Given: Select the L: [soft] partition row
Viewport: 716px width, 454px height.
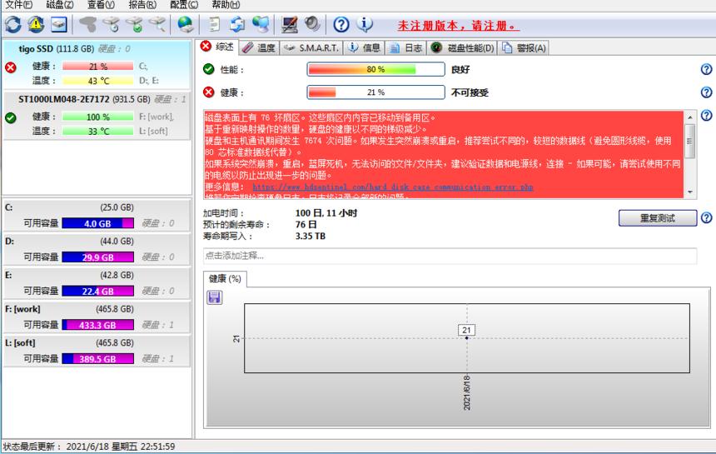Looking at the screenshot, I should [97, 351].
